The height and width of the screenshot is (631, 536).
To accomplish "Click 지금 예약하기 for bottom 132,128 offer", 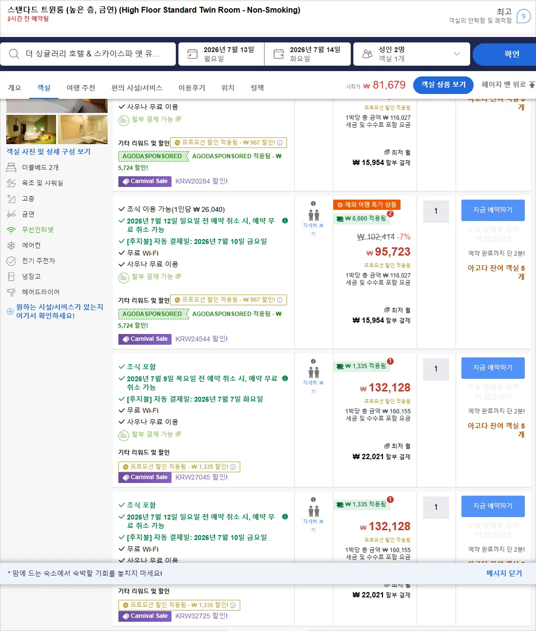I will point(493,506).
